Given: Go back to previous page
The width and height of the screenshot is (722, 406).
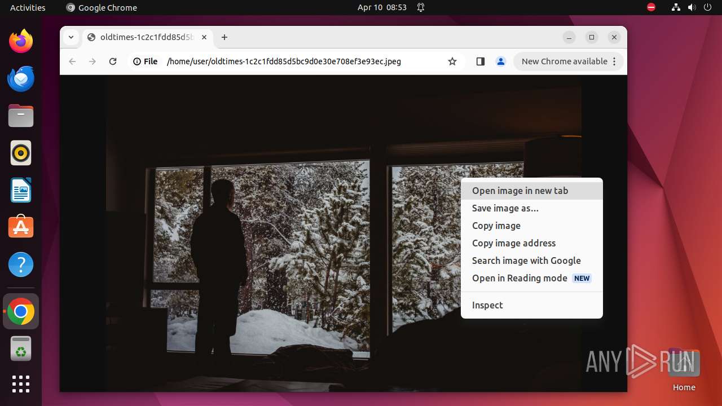Looking at the screenshot, I should 72,61.
